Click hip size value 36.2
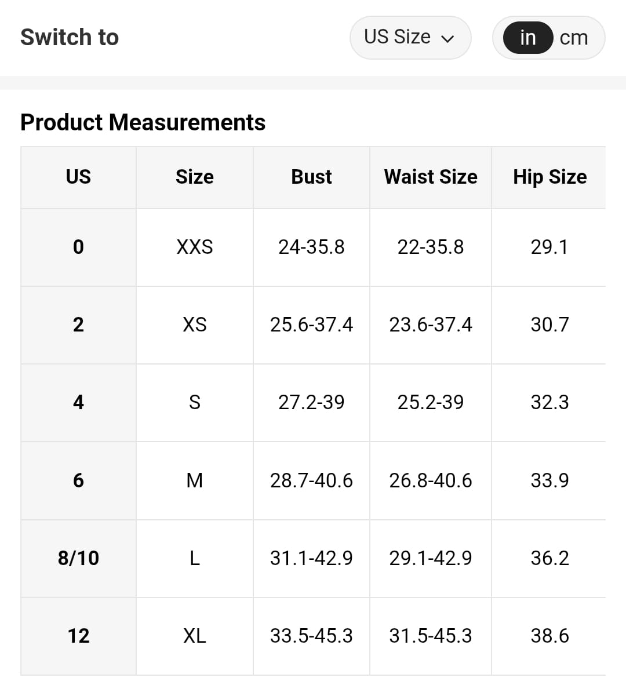626x685 pixels. tap(549, 558)
